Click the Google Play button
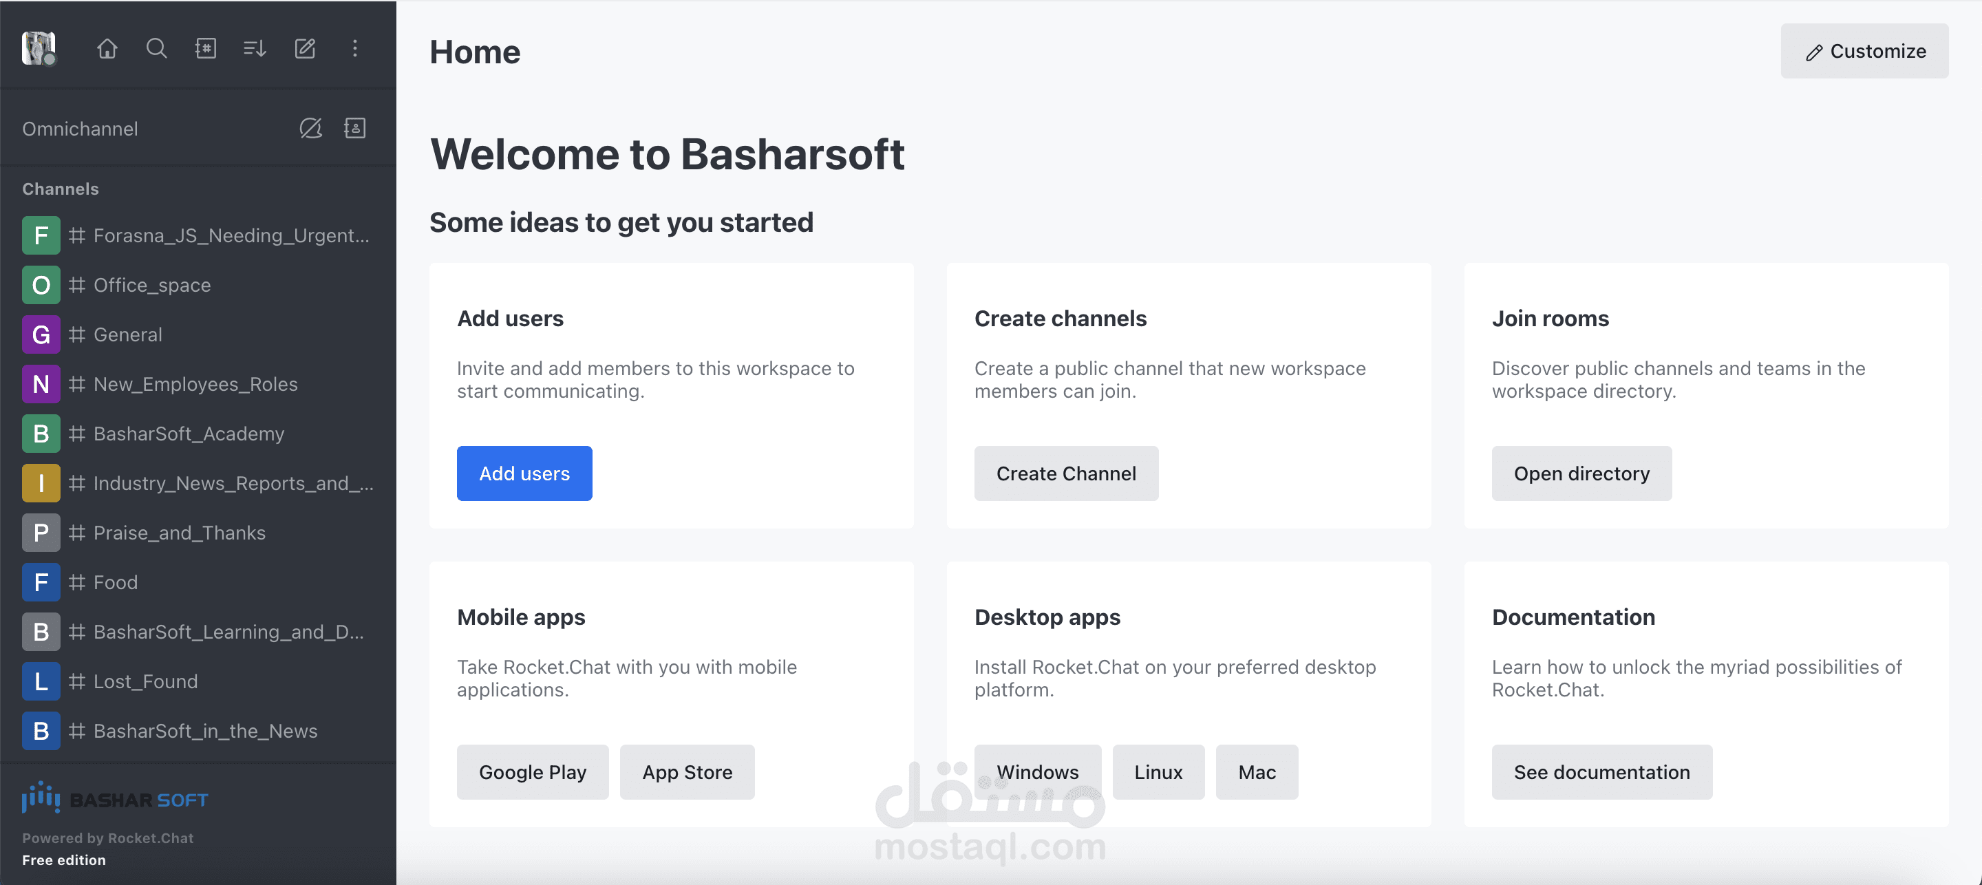Image resolution: width=1982 pixels, height=885 pixels. click(533, 772)
